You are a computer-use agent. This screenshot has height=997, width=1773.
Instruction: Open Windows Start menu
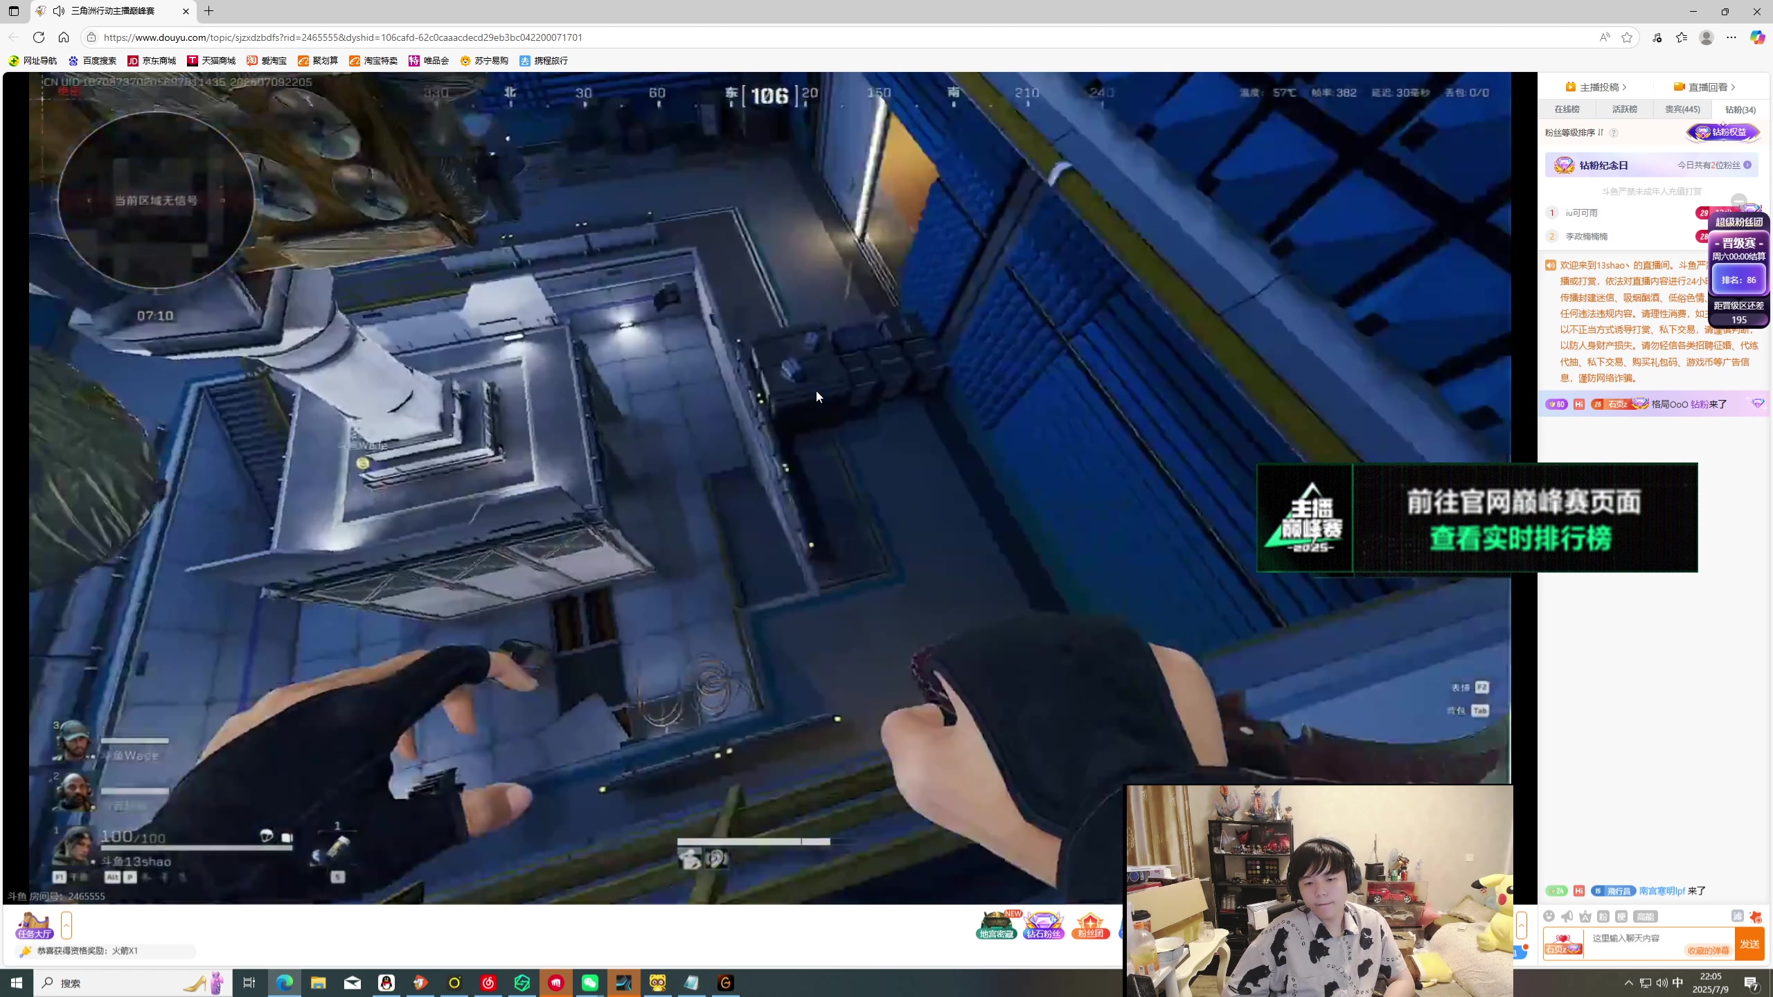[x=17, y=983]
